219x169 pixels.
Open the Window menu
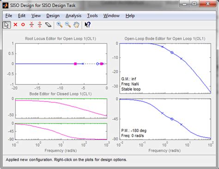[x=111, y=16]
